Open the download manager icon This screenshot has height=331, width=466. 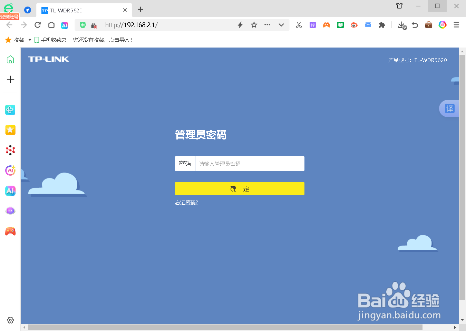point(401,25)
